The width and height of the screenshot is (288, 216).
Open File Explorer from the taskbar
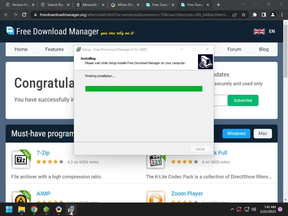pos(21,209)
